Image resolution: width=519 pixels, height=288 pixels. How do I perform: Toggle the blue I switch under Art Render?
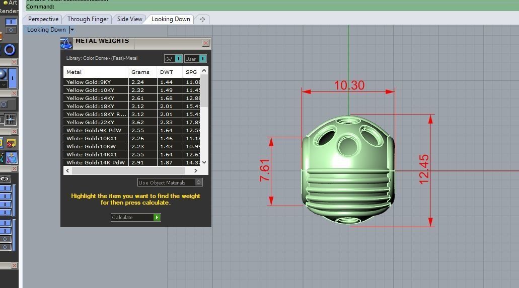click(11, 22)
